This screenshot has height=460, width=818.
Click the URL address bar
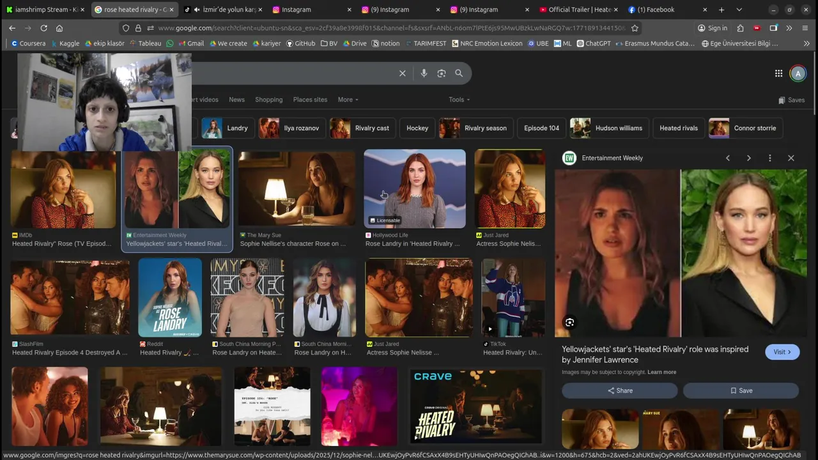[390, 28]
